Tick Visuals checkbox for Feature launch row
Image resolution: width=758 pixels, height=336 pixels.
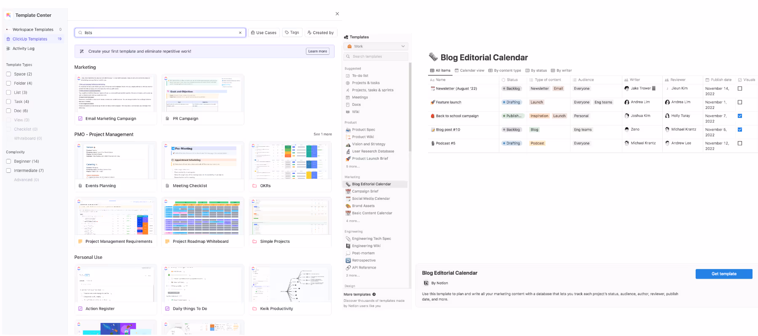[740, 102]
